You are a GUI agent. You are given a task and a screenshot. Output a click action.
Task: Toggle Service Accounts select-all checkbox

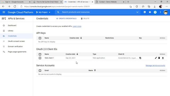click(40, 70)
